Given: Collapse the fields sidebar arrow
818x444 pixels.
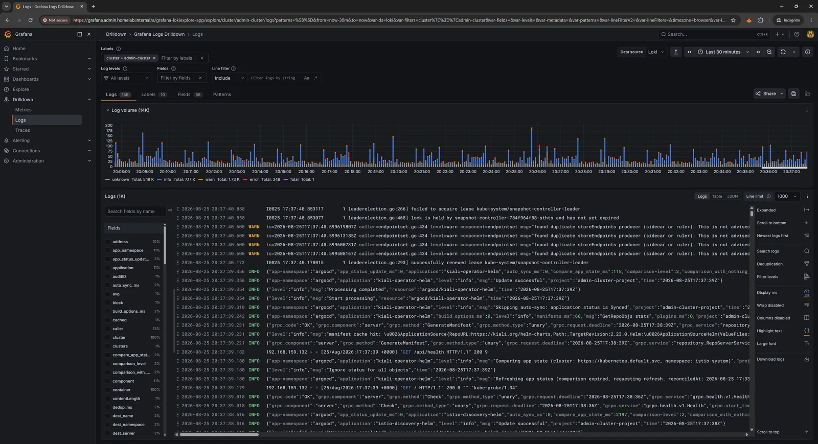Looking at the screenshot, I should [x=170, y=211].
